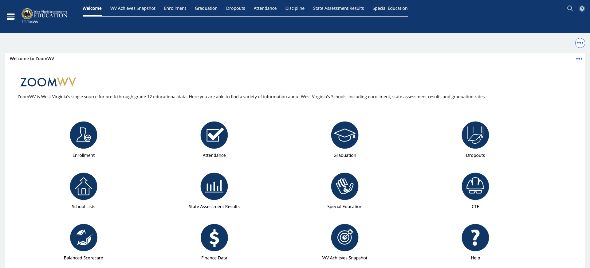Click the large ZOOMWV logo graphic

[48, 82]
